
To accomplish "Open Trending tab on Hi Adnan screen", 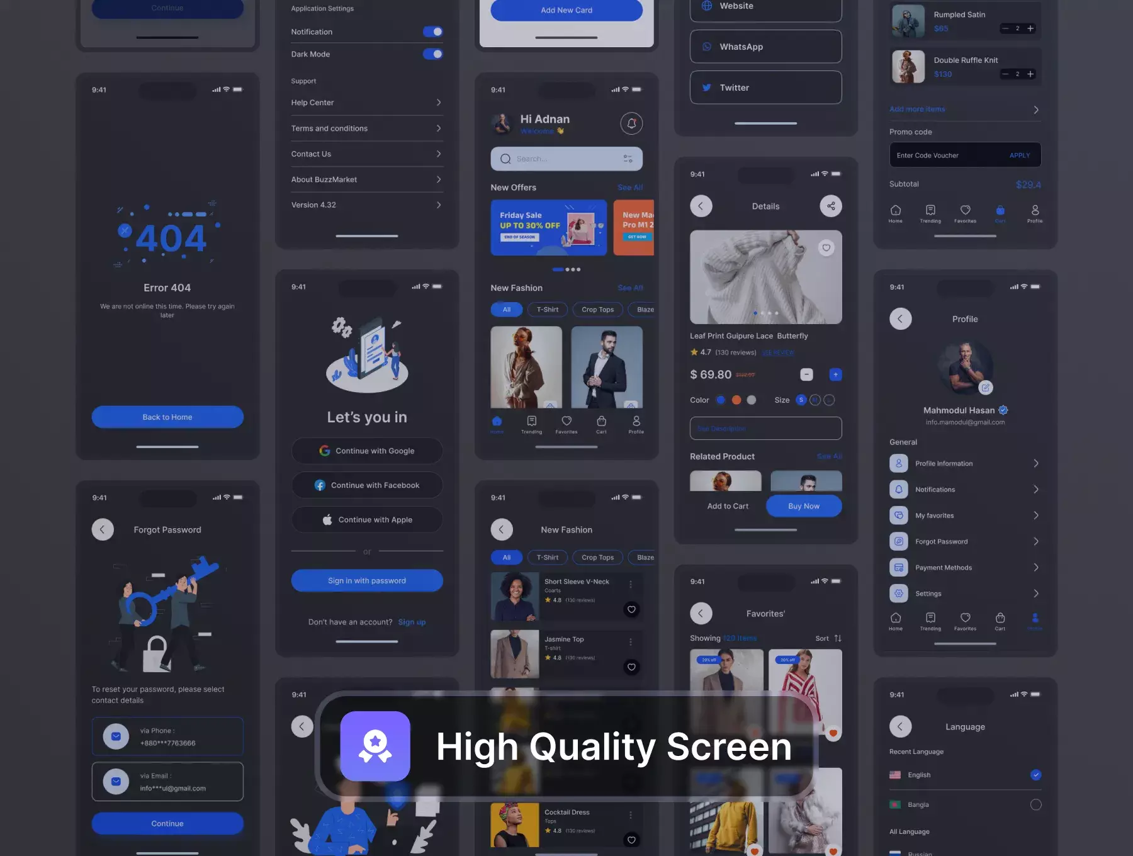I will pyautogui.click(x=531, y=425).
